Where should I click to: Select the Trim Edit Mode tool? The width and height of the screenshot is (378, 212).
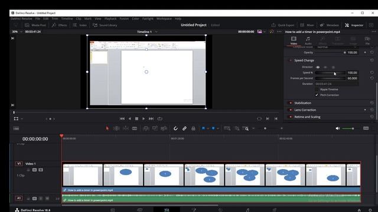pos(116,128)
